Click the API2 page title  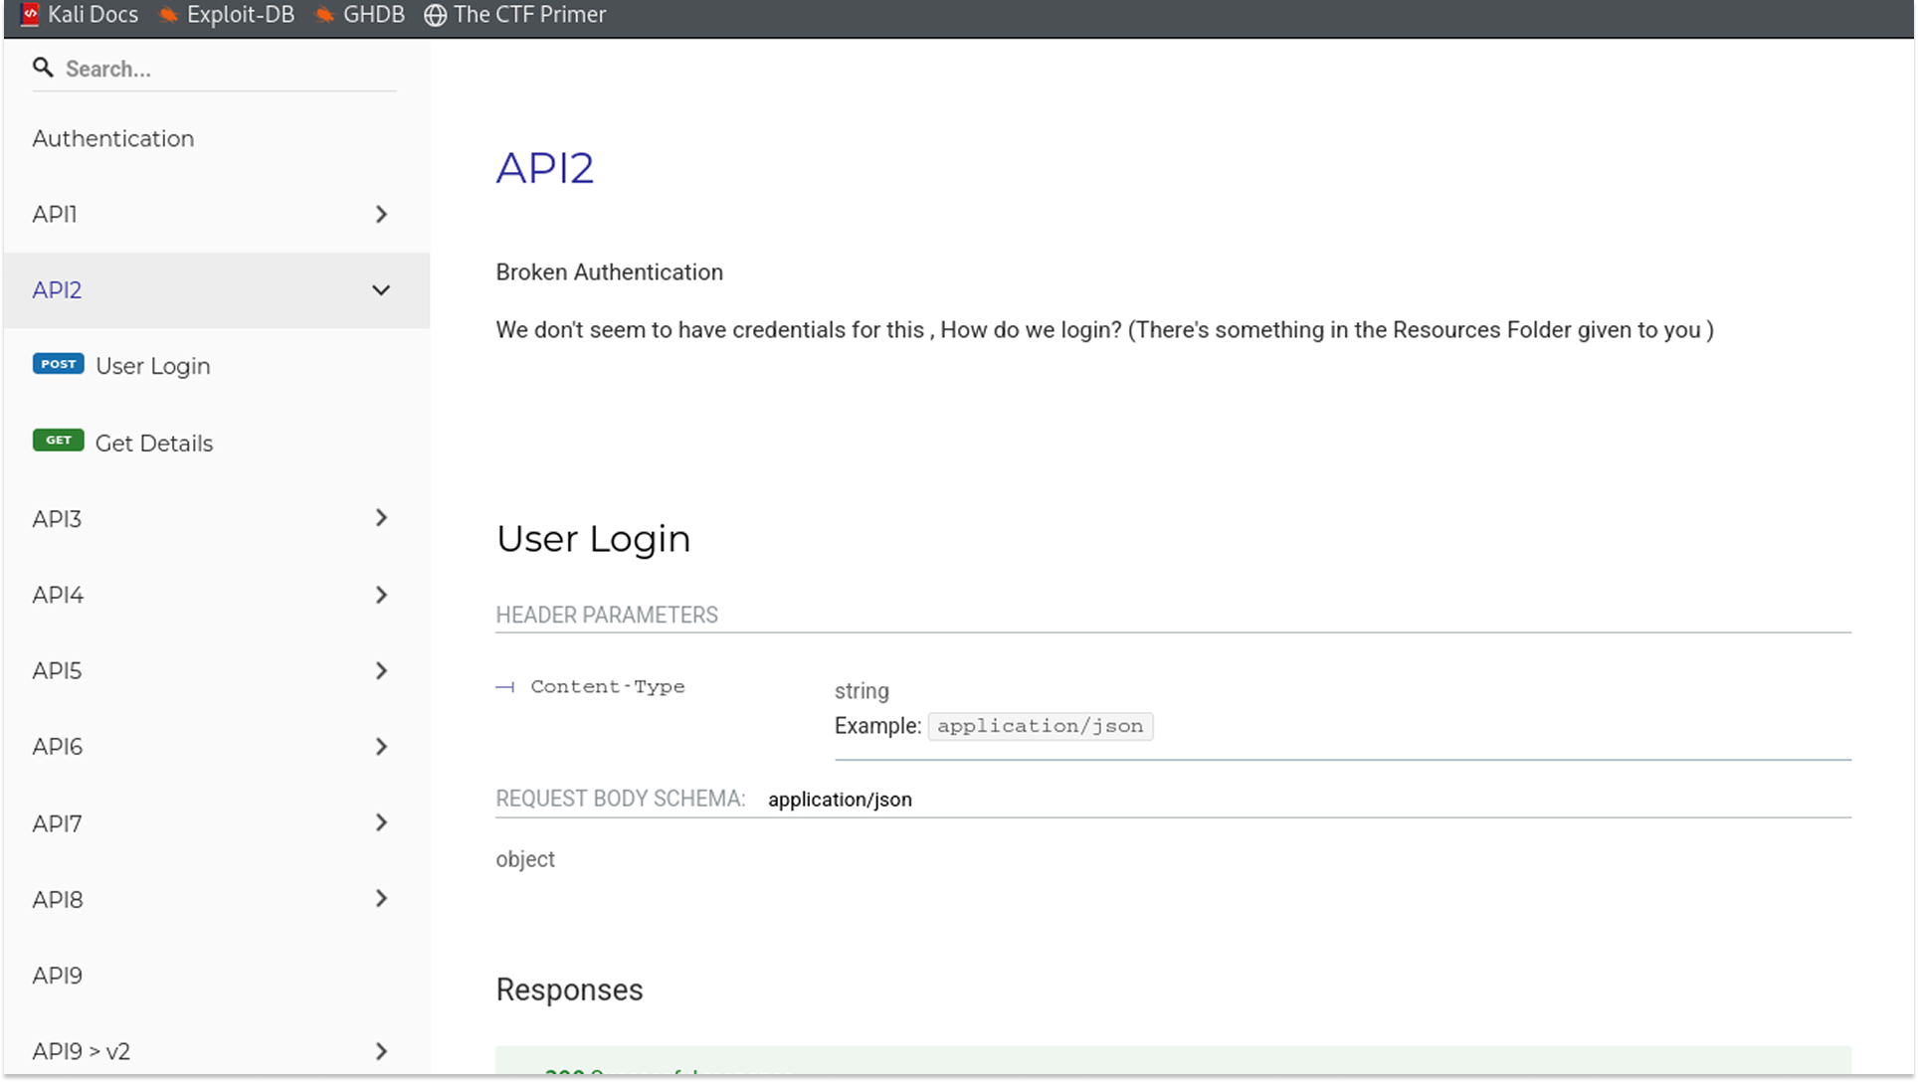point(545,167)
